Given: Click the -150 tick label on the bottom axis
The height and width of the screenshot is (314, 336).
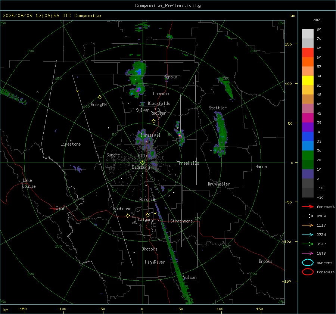Looking at the screenshot, I should (x=22, y=309).
